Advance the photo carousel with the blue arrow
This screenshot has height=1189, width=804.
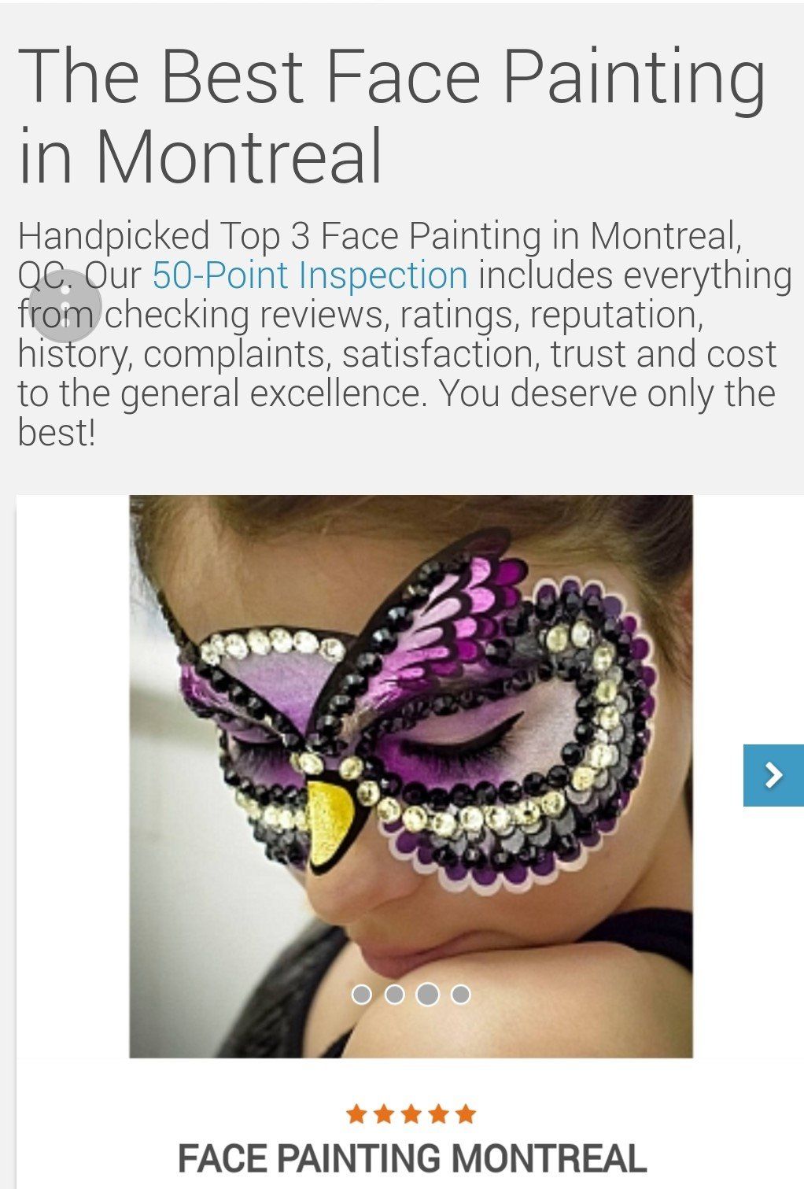click(x=773, y=775)
